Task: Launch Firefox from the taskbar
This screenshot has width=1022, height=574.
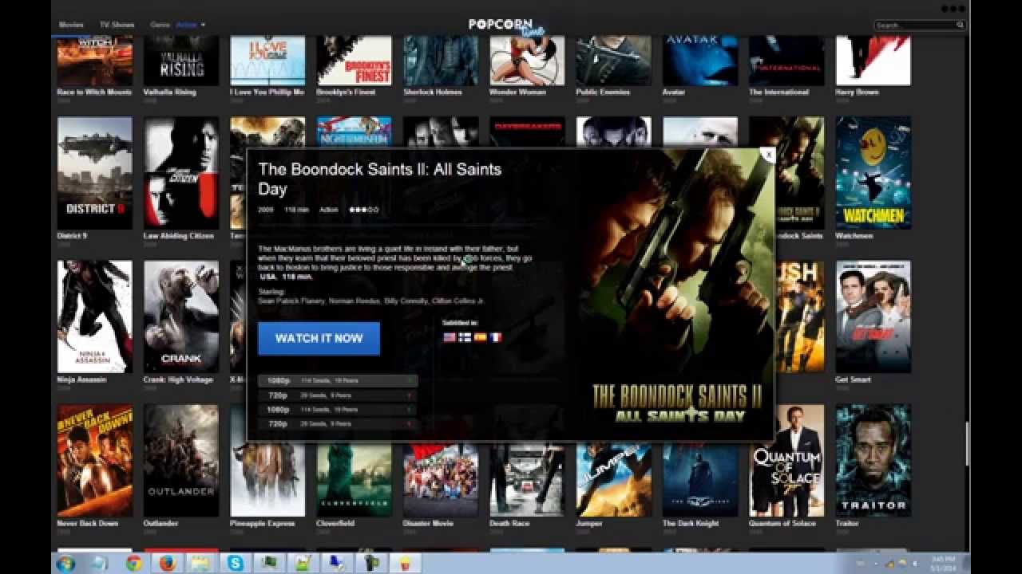Action: (167, 563)
